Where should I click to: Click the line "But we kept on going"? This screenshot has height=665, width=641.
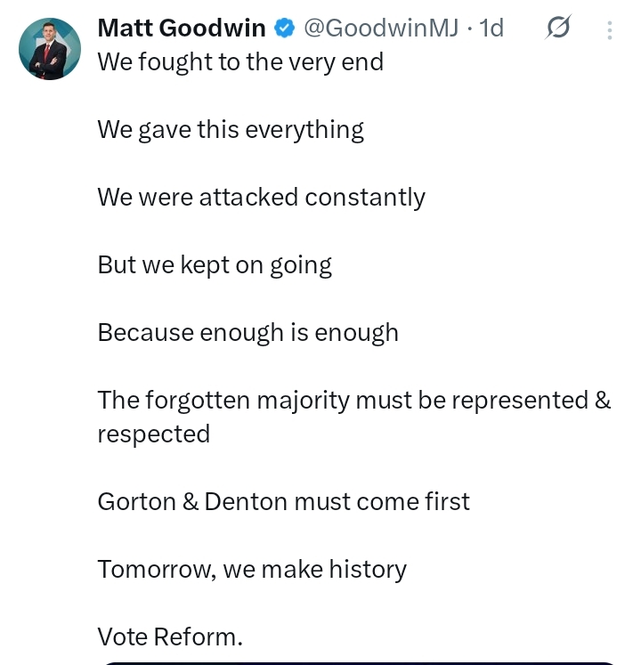(215, 265)
